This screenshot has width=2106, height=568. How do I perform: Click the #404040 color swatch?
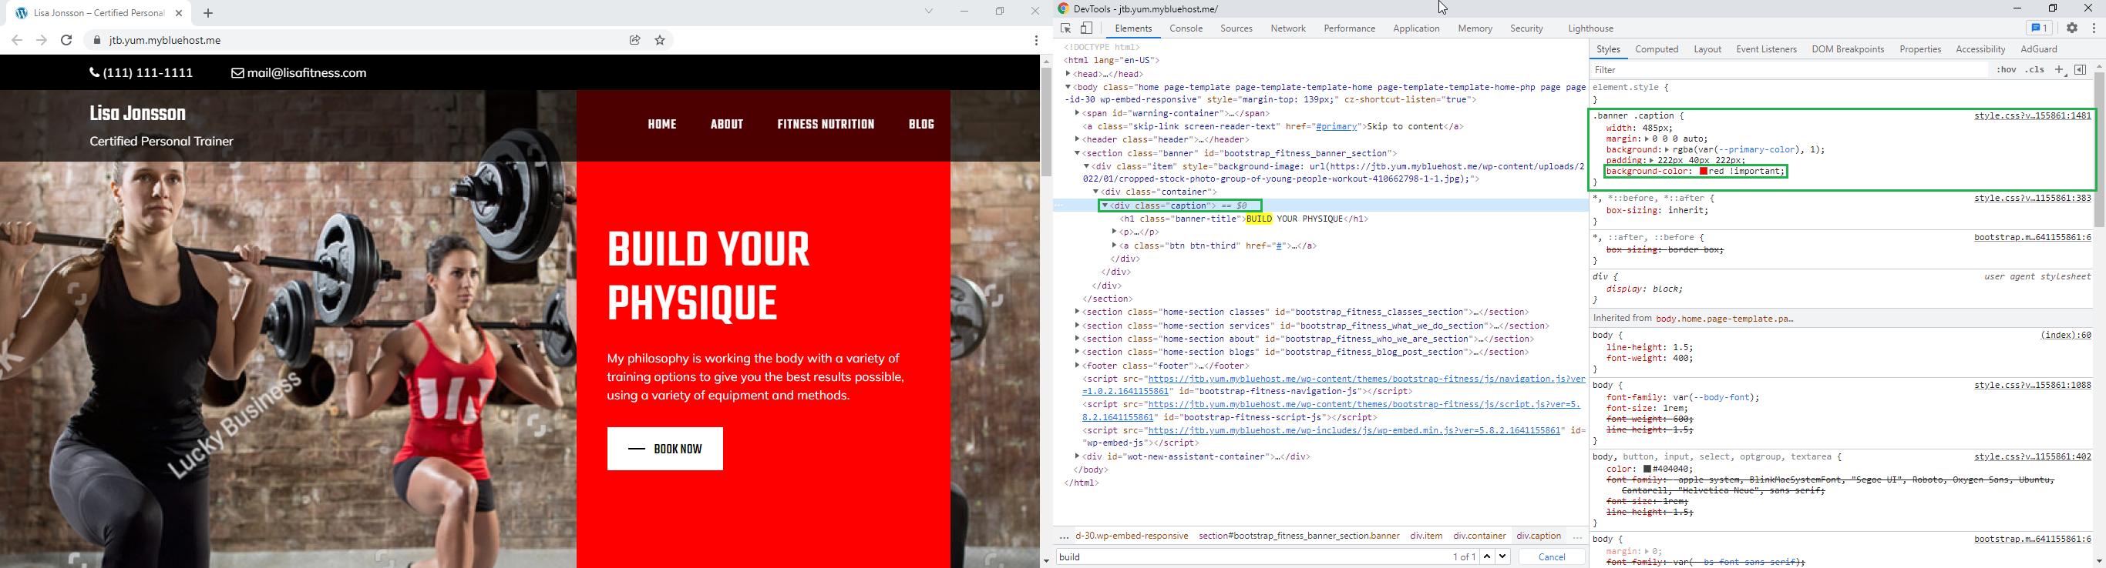1647,469
